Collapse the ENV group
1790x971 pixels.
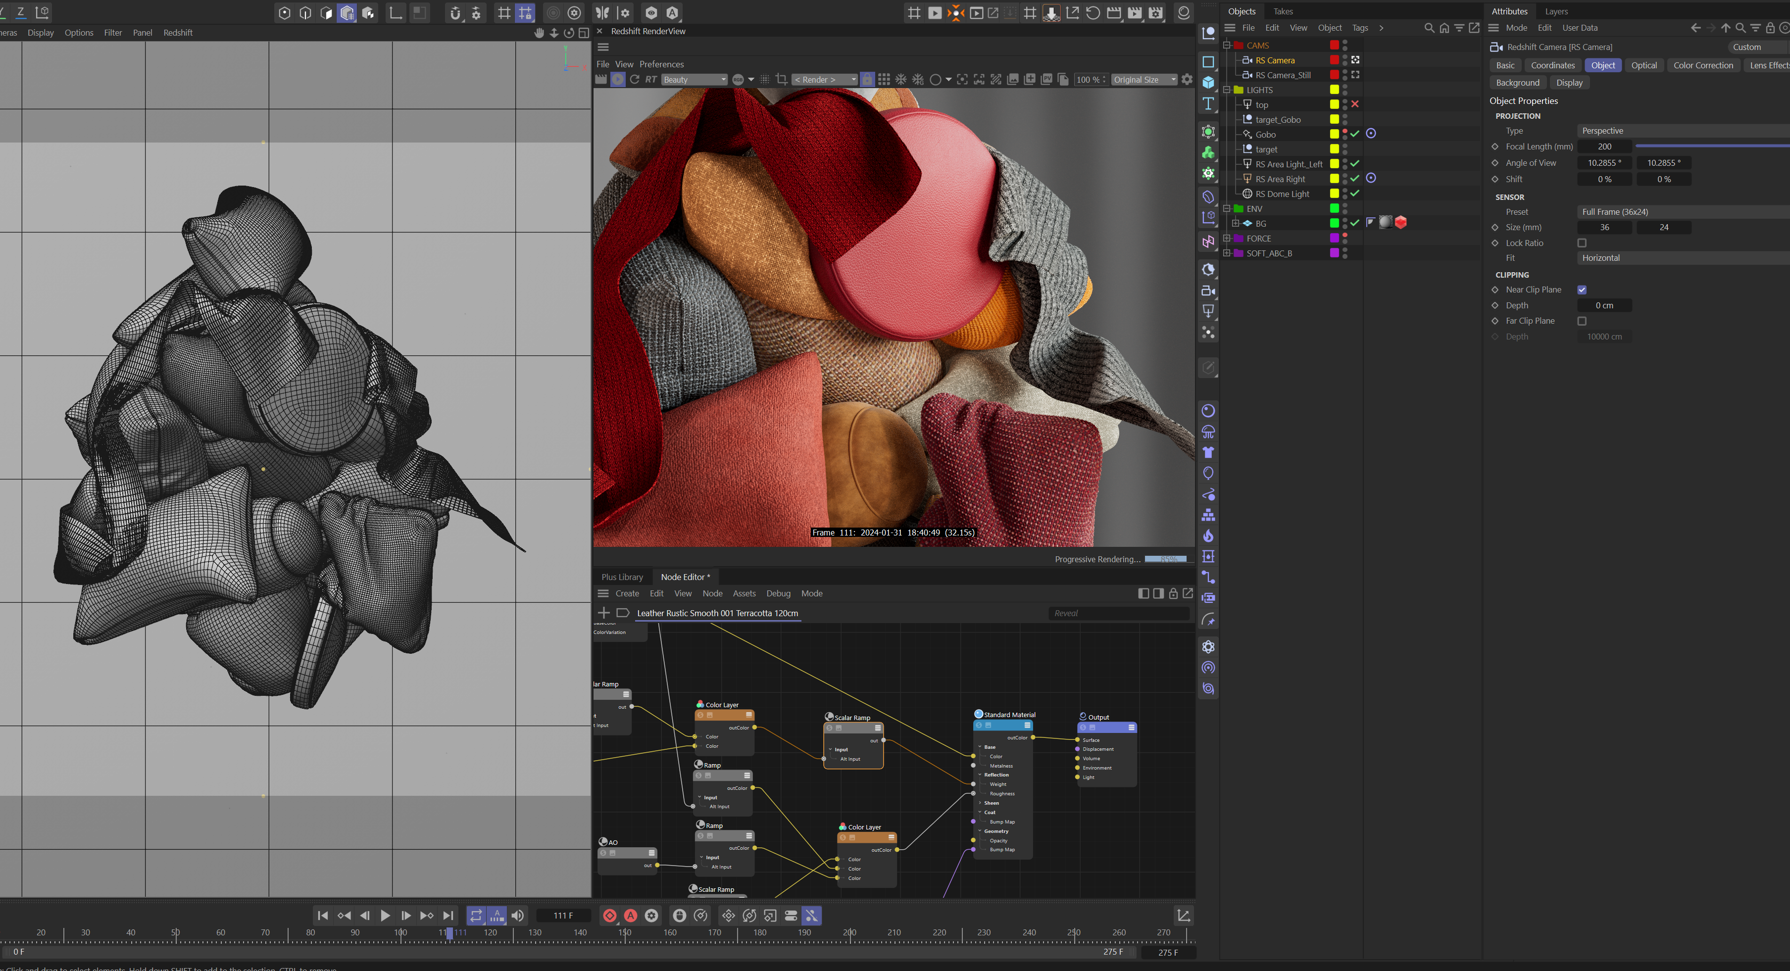click(x=1227, y=208)
